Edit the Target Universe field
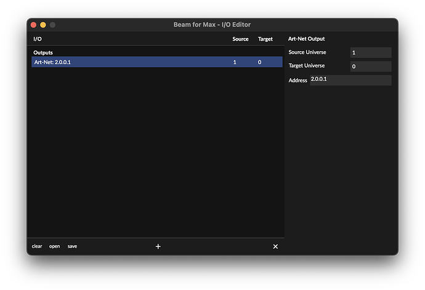Viewport: 425px width, 290px height. pos(371,66)
